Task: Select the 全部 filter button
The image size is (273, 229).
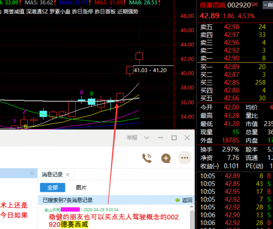Action: tap(53, 188)
